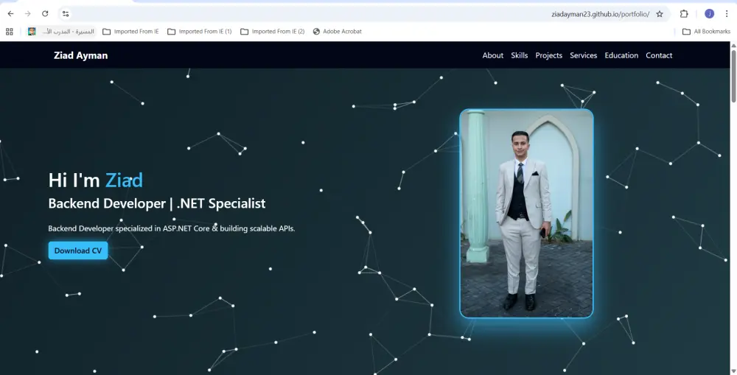This screenshot has width=737, height=375.
Task: Navigate to the Services section
Action: [x=583, y=55]
